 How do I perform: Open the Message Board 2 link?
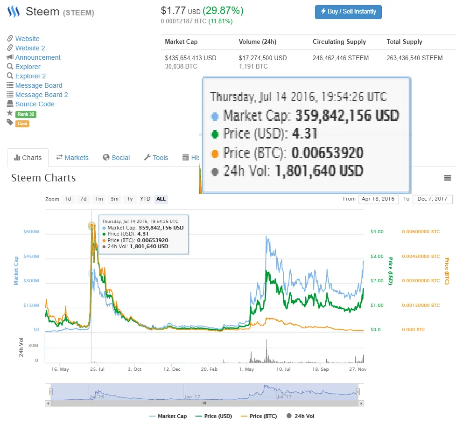(42, 95)
